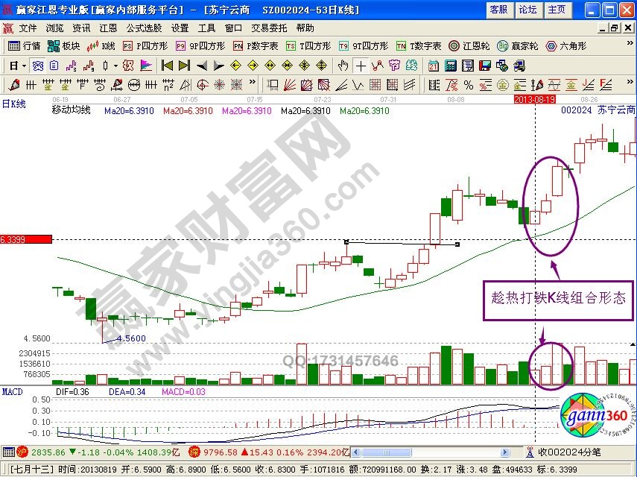637x477 pixels.
Task: Open the 行情 quotes view
Action: [x=22, y=45]
